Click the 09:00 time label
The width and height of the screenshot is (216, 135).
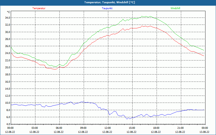point(83,128)
